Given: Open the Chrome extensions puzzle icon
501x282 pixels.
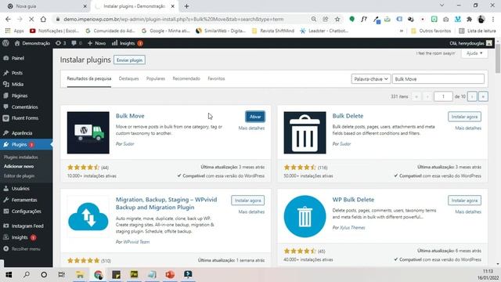Looking at the screenshot, I should point(469,19).
